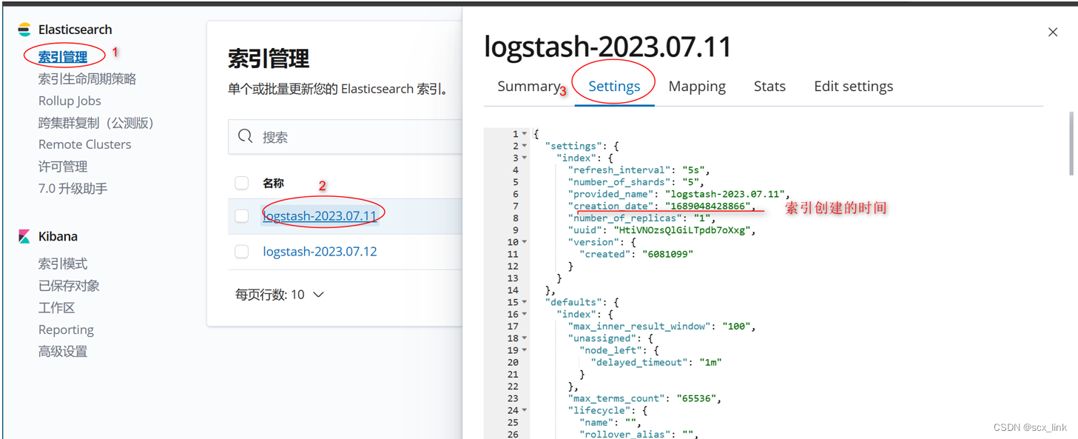Switch to the Stats tab

click(x=769, y=87)
